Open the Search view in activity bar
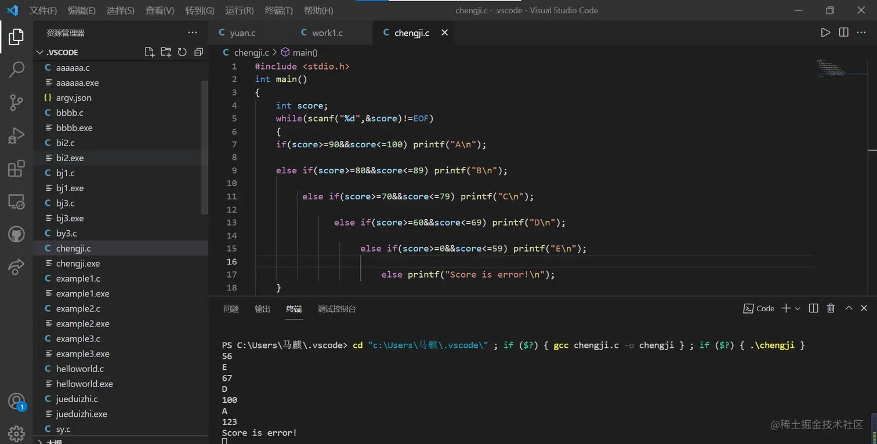 click(x=16, y=70)
